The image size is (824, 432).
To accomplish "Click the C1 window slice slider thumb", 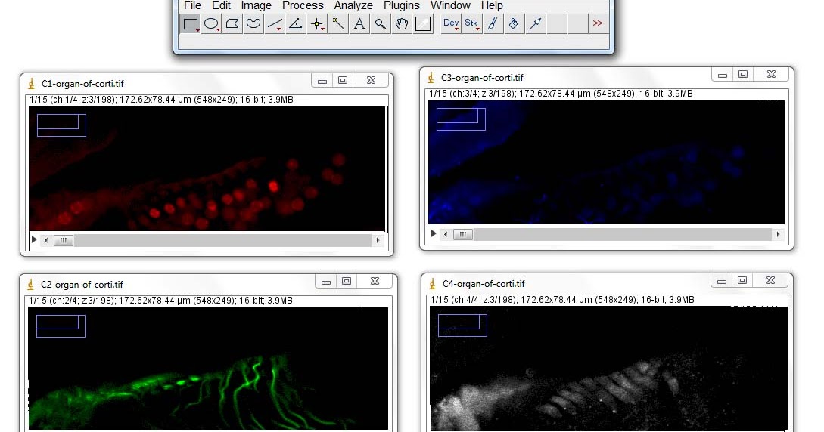I will [64, 241].
